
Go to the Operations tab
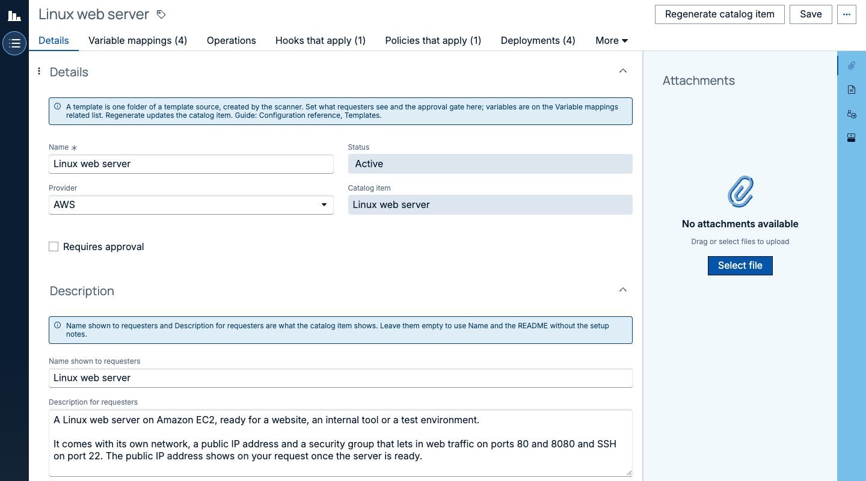point(232,40)
